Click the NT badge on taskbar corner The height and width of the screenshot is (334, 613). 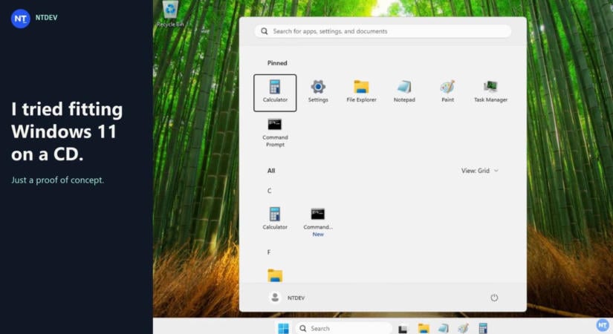[603, 325]
